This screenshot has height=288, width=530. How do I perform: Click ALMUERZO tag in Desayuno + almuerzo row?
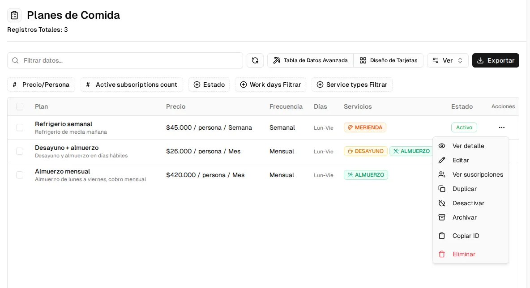(411, 151)
